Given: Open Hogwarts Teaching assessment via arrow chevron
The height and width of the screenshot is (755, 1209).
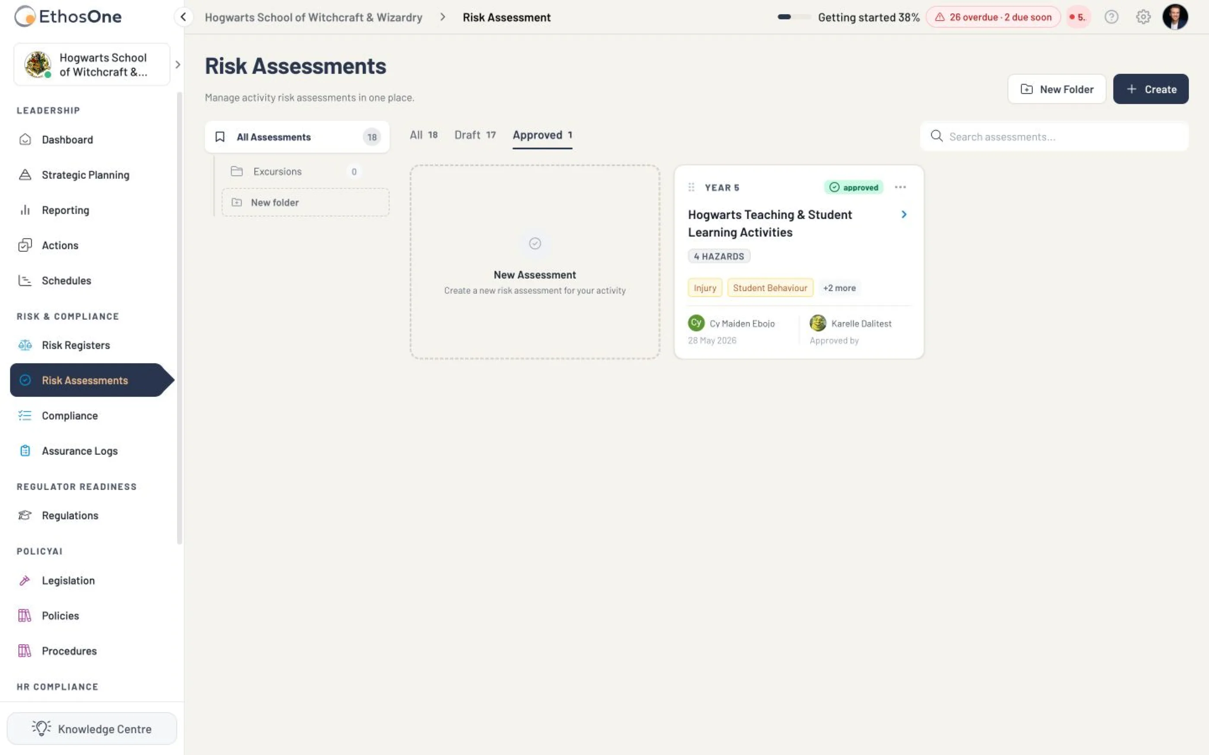Looking at the screenshot, I should point(904,215).
